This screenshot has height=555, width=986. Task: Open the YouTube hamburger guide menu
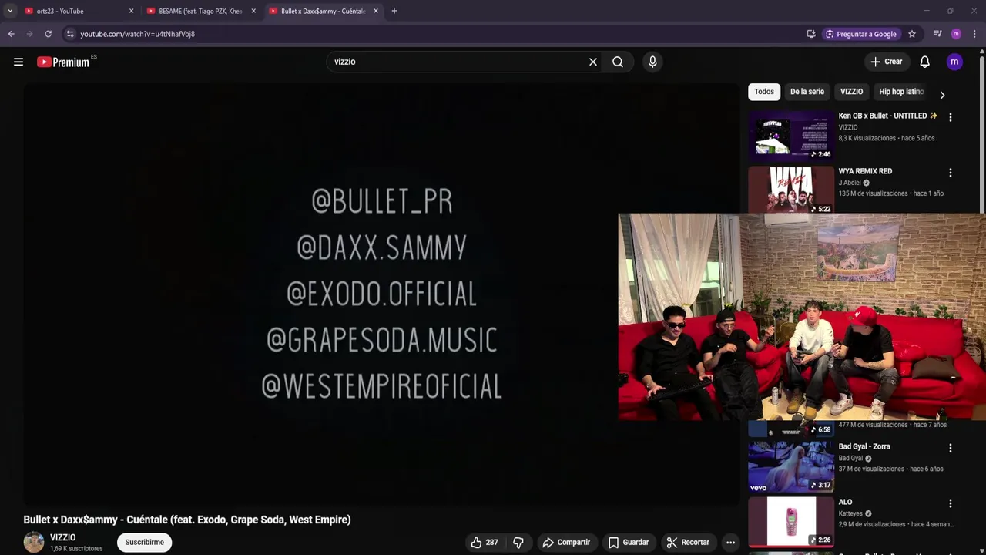(18, 62)
